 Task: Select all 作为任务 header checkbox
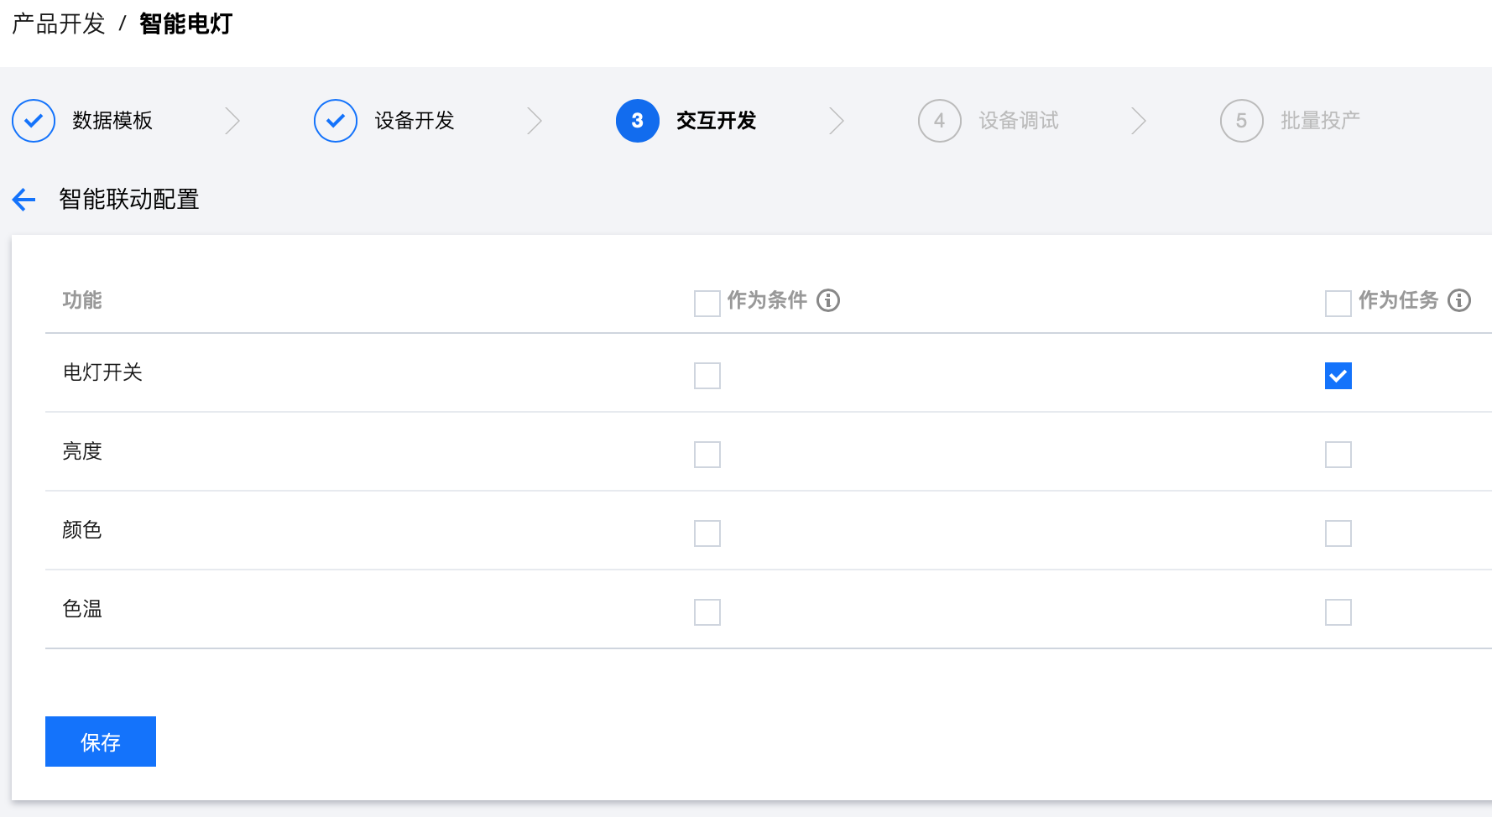click(1338, 303)
